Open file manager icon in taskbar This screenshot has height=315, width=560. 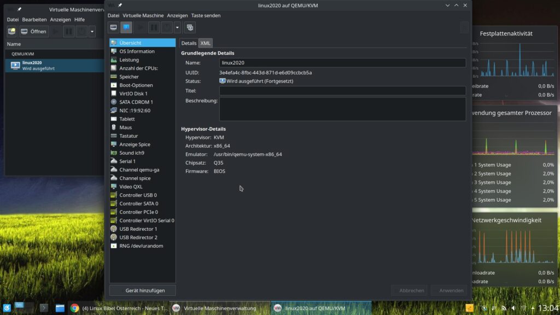tap(60, 308)
